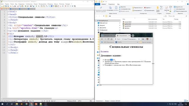Toggle Word Wrap in Notepad++ toolbar

click(47, 6)
